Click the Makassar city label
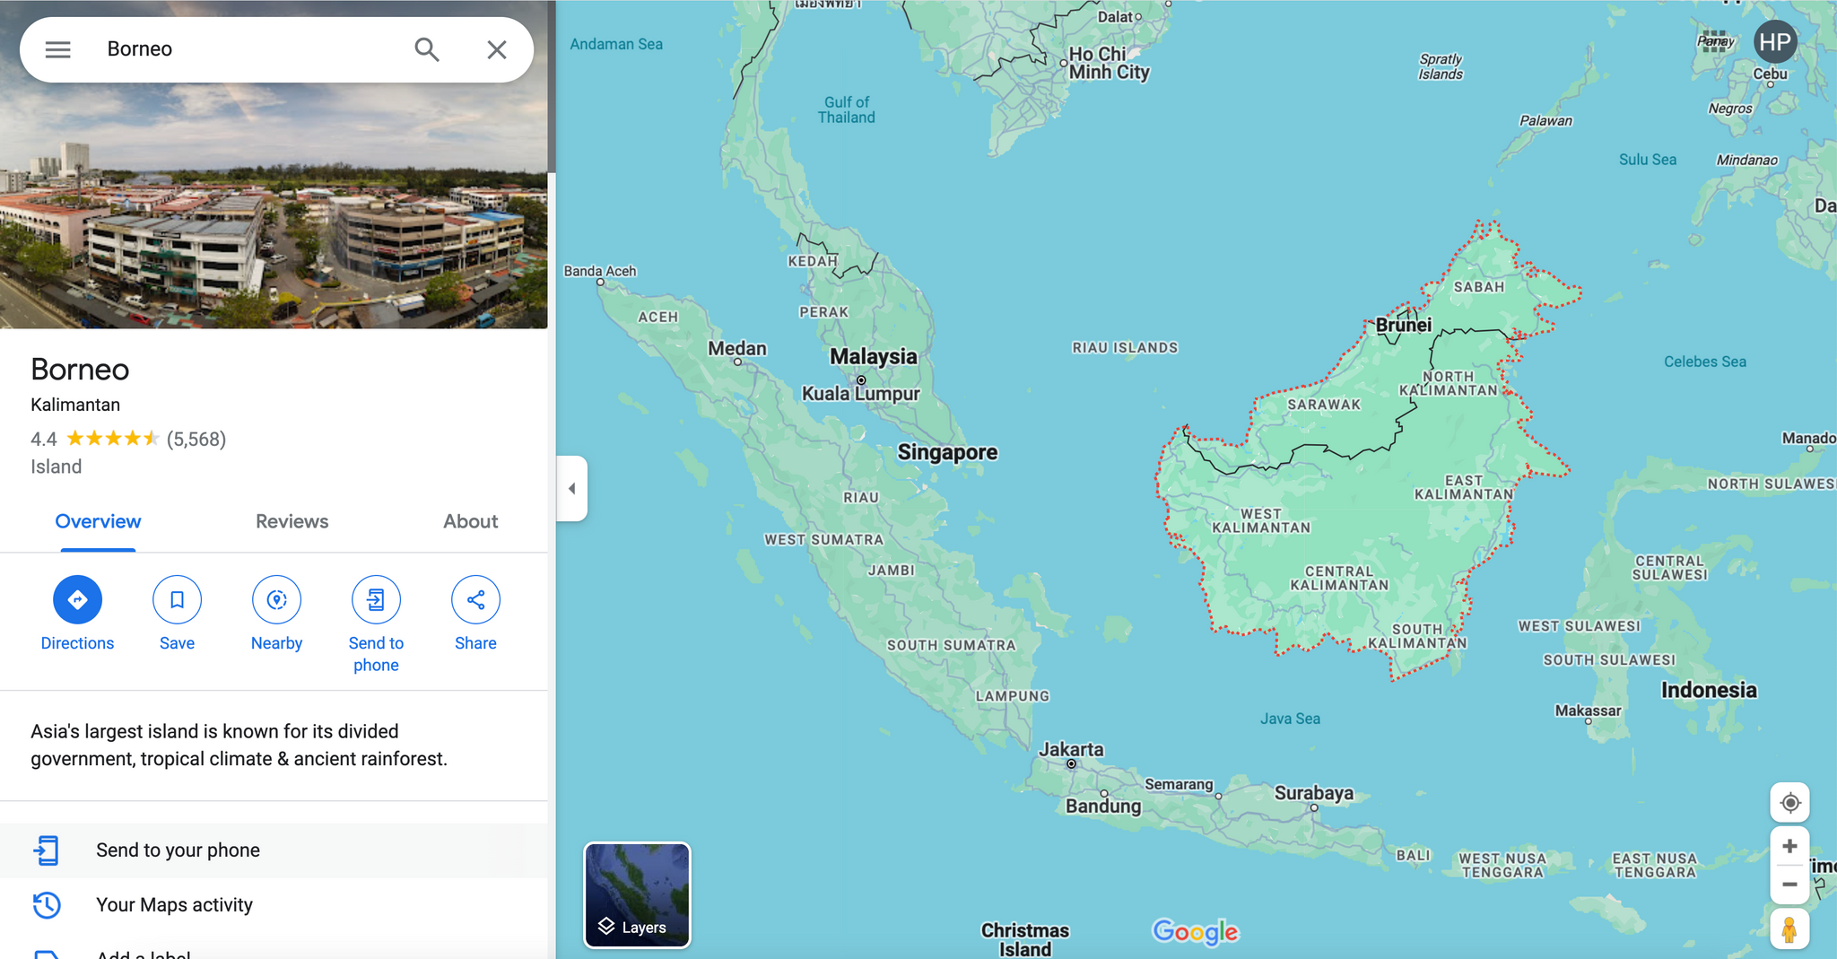This screenshot has height=959, width=1837. (1588, 711)
